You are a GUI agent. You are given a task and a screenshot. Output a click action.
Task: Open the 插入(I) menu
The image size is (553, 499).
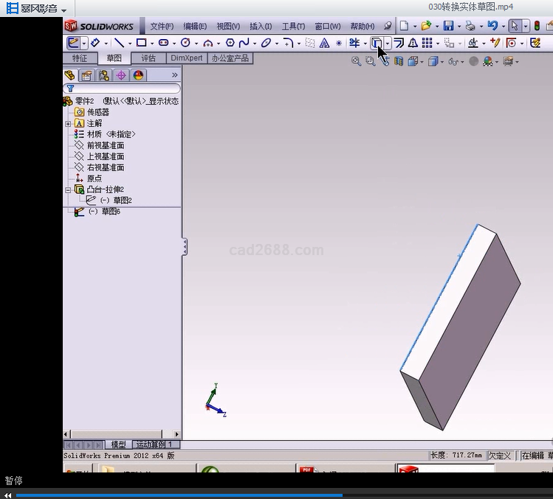pos(261,26)
